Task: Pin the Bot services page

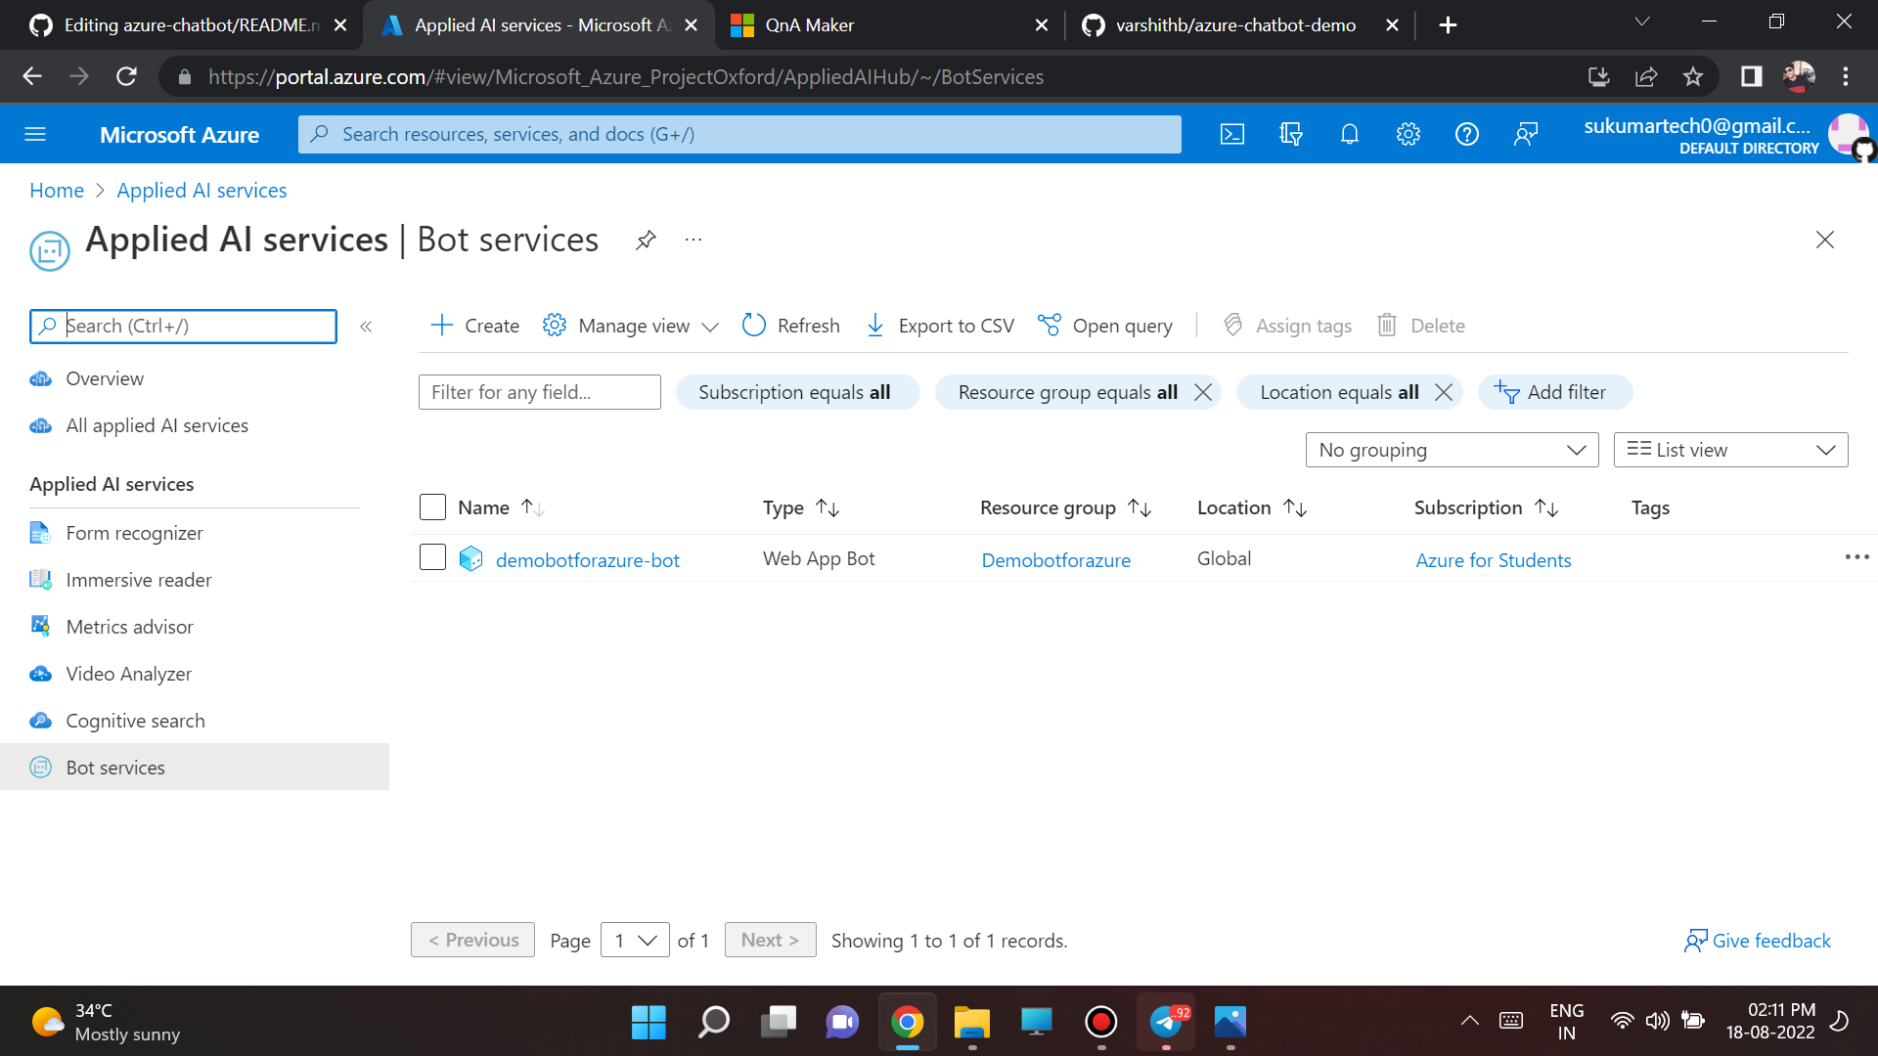Action: pos(645,240)
